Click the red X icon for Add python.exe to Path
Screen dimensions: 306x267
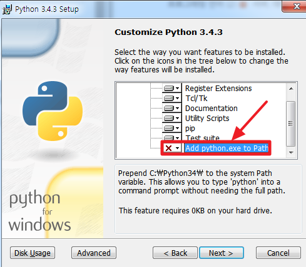pyautogui.click(x=168, y=148)
